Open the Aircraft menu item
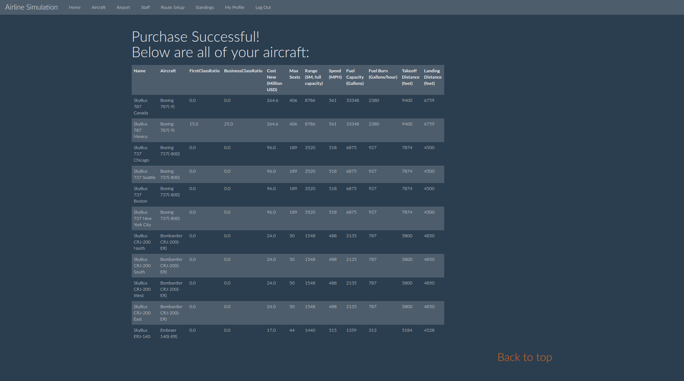 [x=99, y=7]
